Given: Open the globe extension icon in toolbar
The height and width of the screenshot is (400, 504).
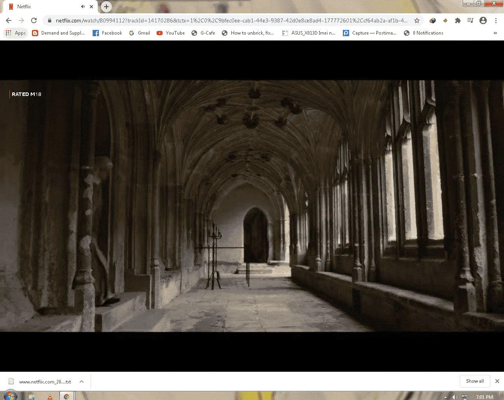Looking at the screenshot, I should (x=433, y=20).
